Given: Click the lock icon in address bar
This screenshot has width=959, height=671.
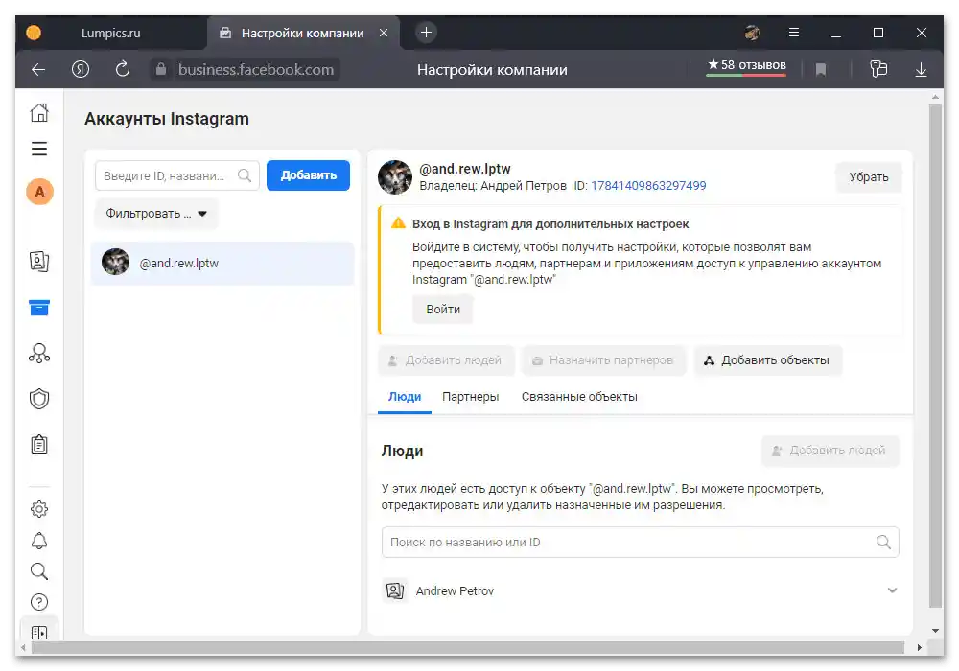Looking at the screenshot, I should tap(161, 69).
